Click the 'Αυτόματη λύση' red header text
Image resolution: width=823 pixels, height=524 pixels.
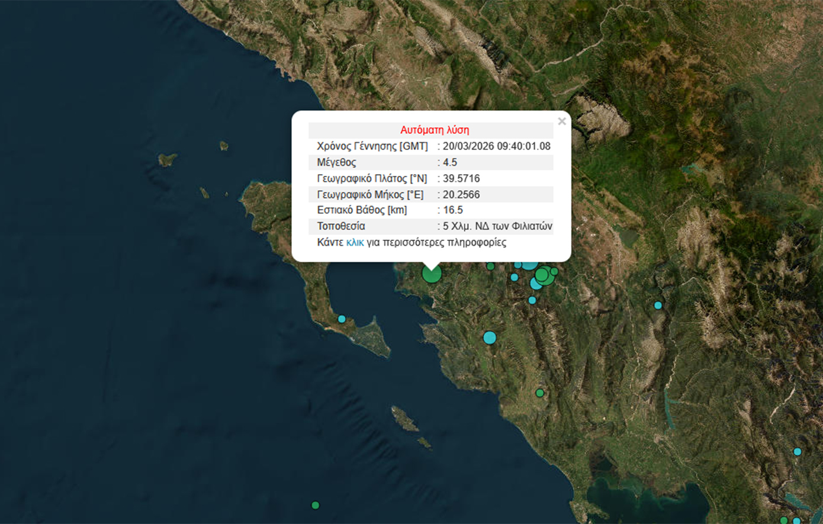434,130
